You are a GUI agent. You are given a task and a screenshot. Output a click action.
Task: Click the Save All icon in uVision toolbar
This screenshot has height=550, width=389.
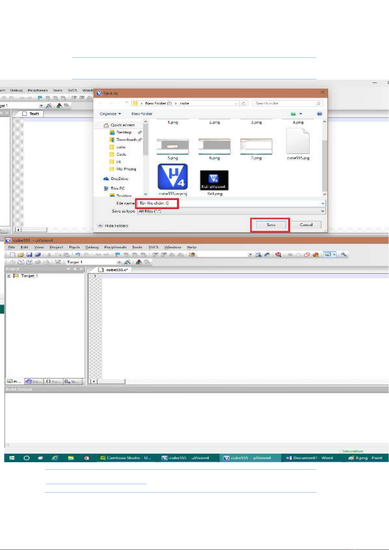click(x=38, y=255)
